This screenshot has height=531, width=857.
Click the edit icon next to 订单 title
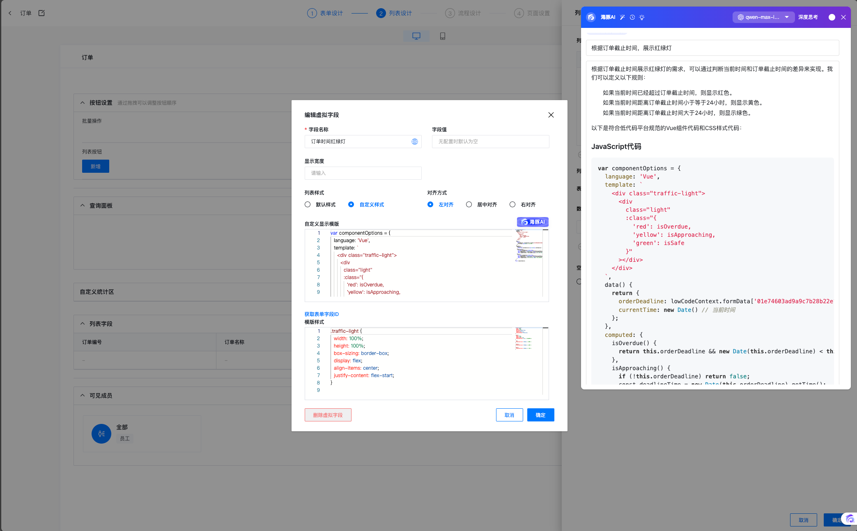[x=41, y=13]
